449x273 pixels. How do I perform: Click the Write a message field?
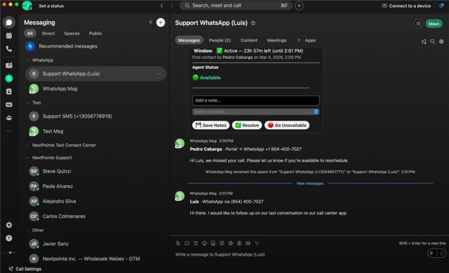coord(299,254)
